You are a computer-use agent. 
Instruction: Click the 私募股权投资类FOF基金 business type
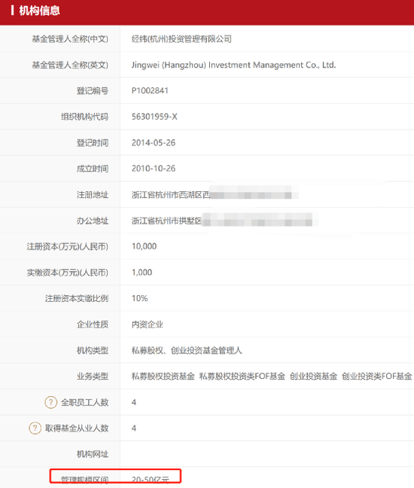(x=242, y=377)
